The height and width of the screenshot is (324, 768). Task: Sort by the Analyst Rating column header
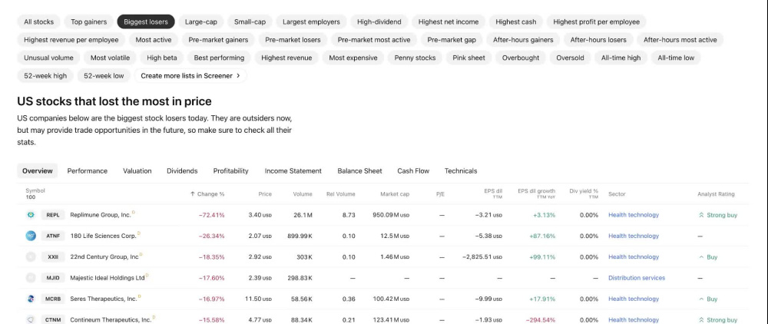(716, 194)
